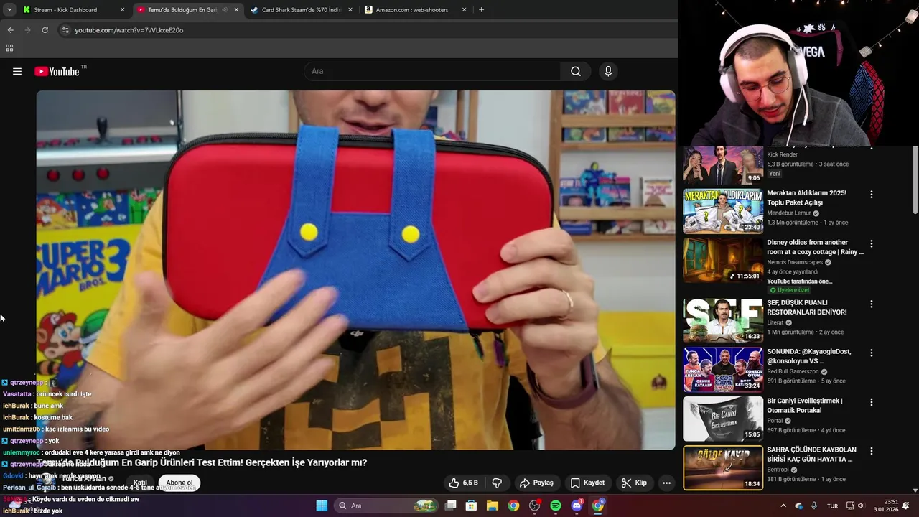Open the Mendebur Lemur channel link
The width and height of the screenshot is (919, 517).
click(788, 213)
